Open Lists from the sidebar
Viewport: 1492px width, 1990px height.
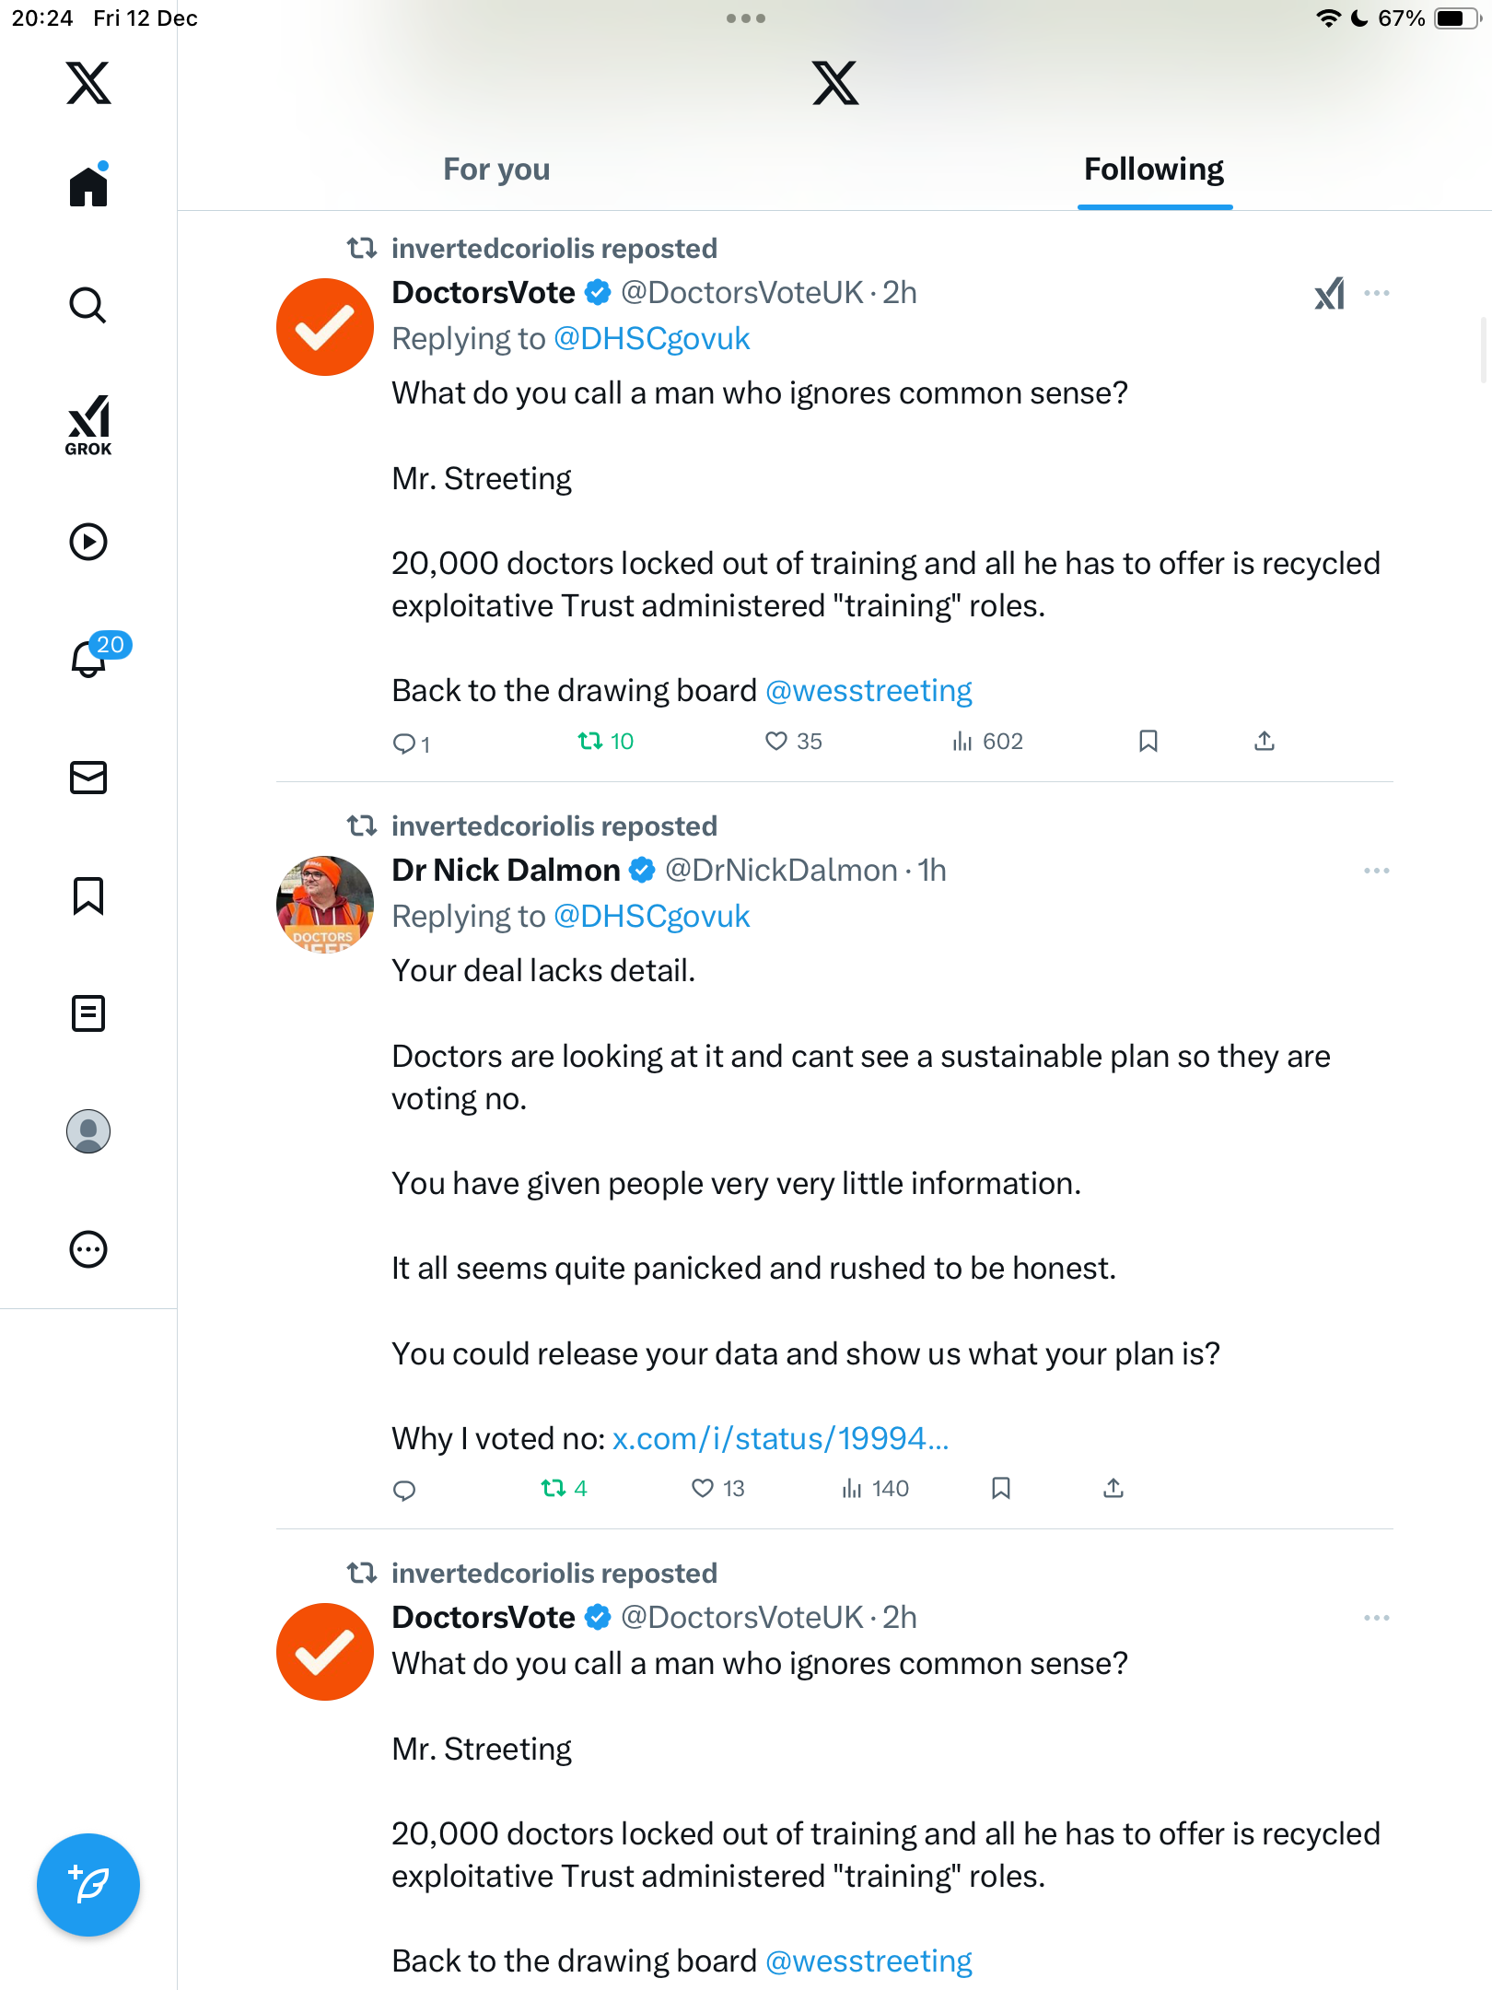(88, 1013)
